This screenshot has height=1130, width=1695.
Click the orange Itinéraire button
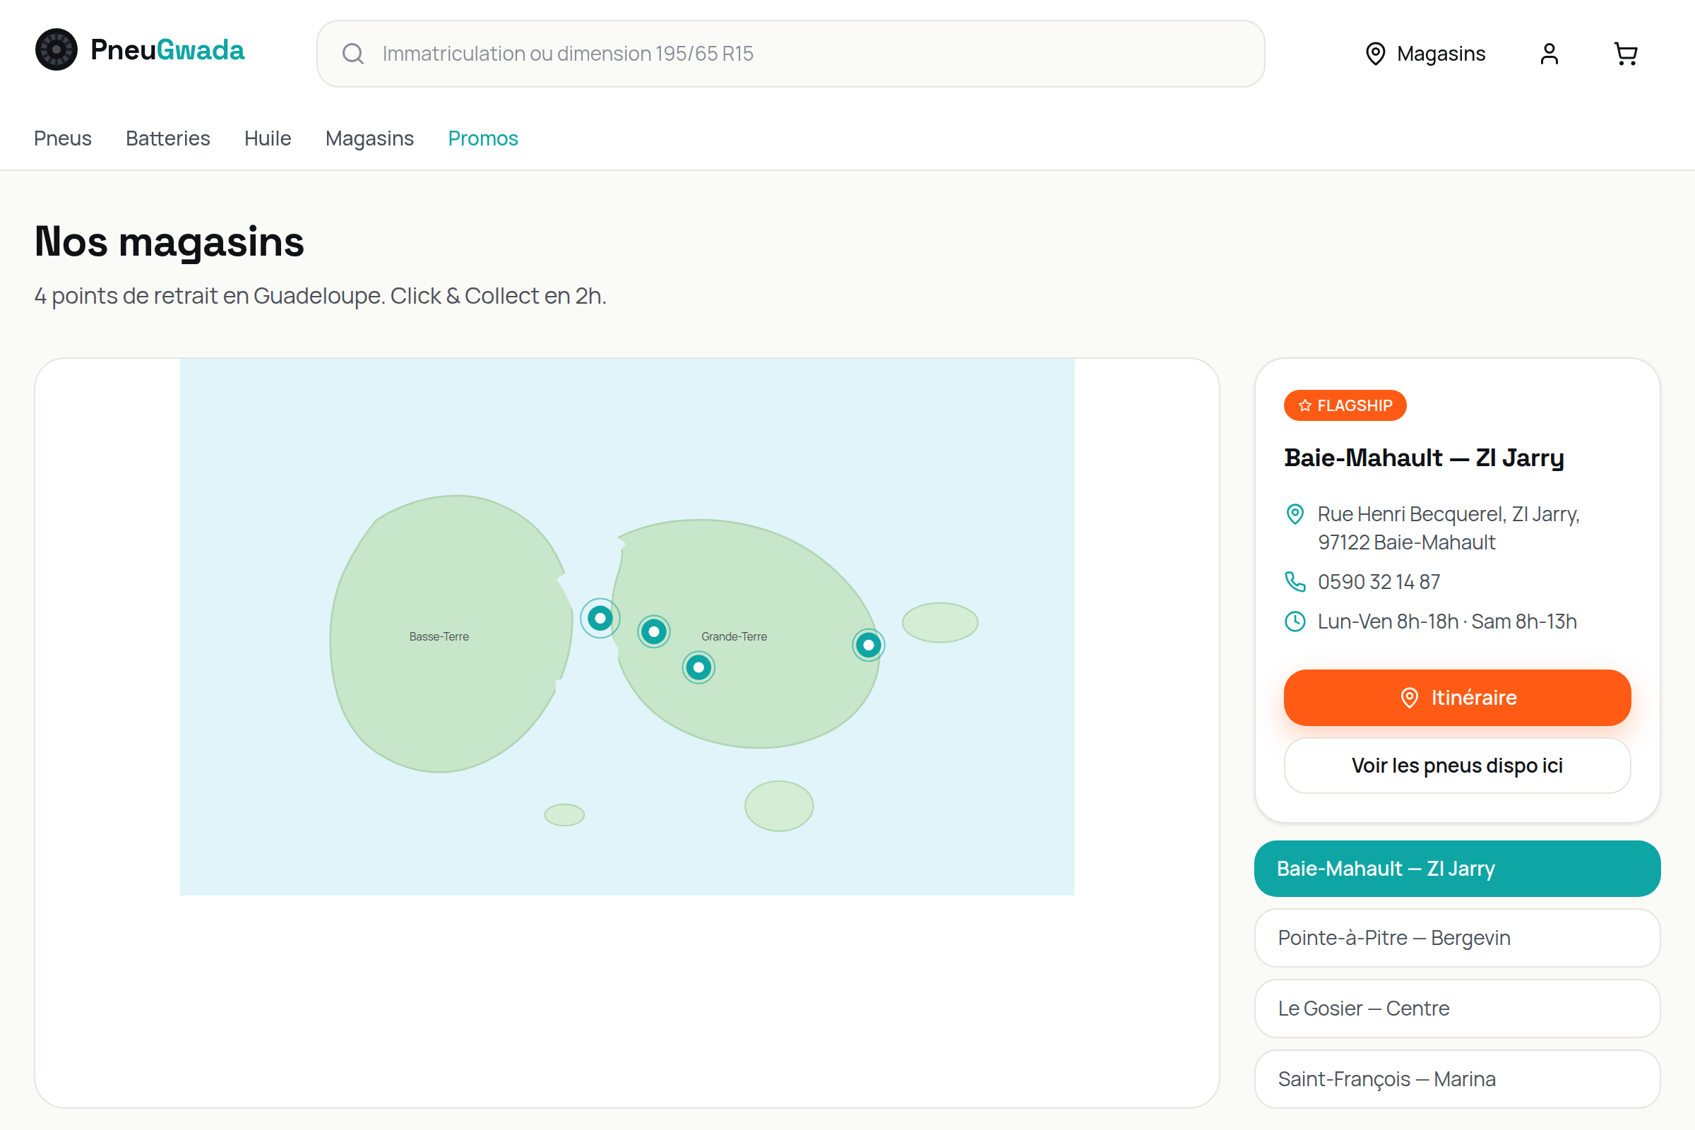[x=1457, y=698]
